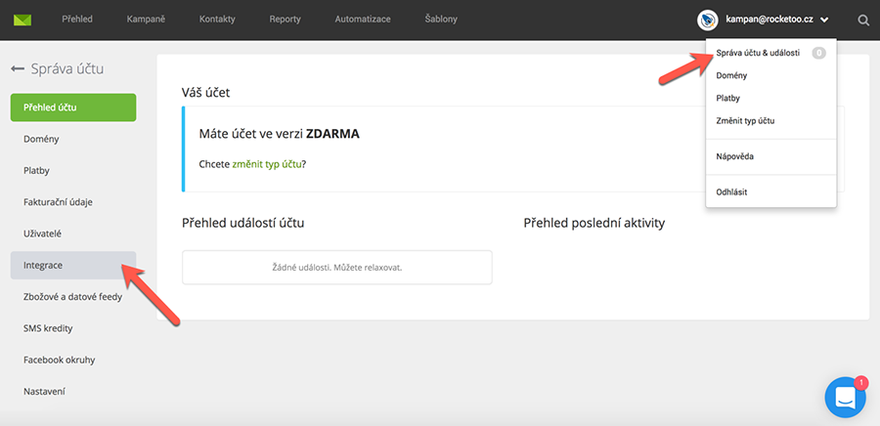Choose Odhlásit from the dropdown menu

(x=732, y=192)
